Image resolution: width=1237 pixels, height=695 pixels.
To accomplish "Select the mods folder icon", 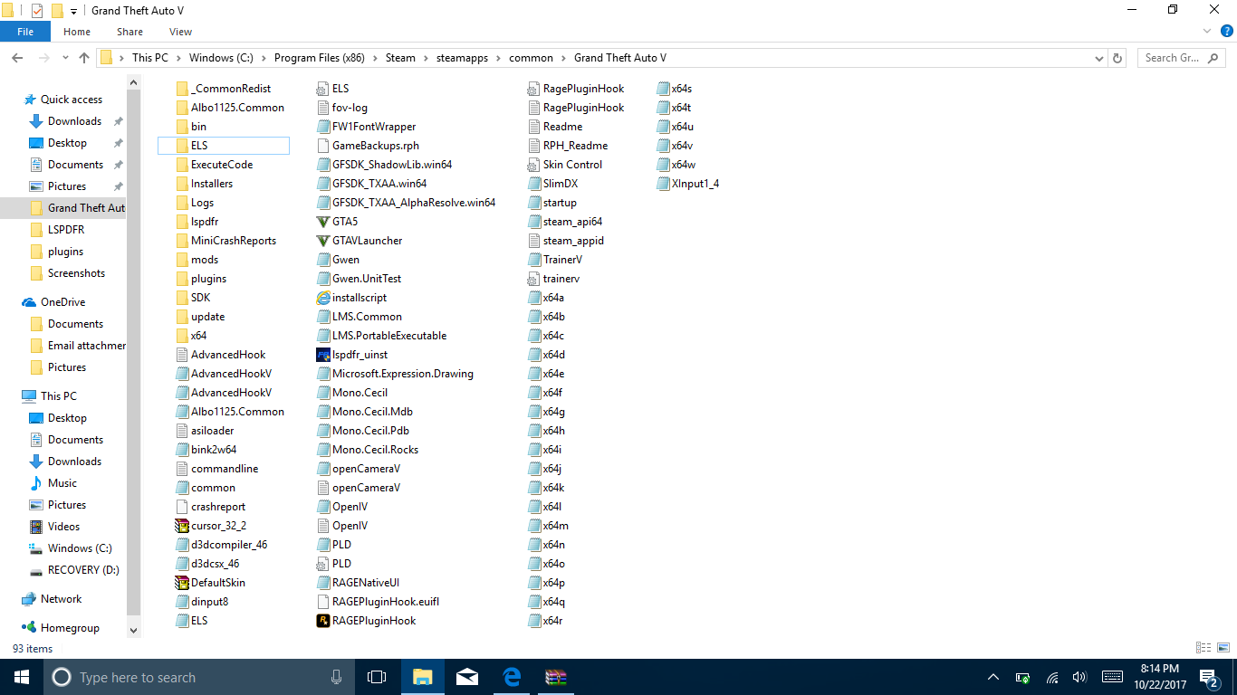I will click(182, 260).
